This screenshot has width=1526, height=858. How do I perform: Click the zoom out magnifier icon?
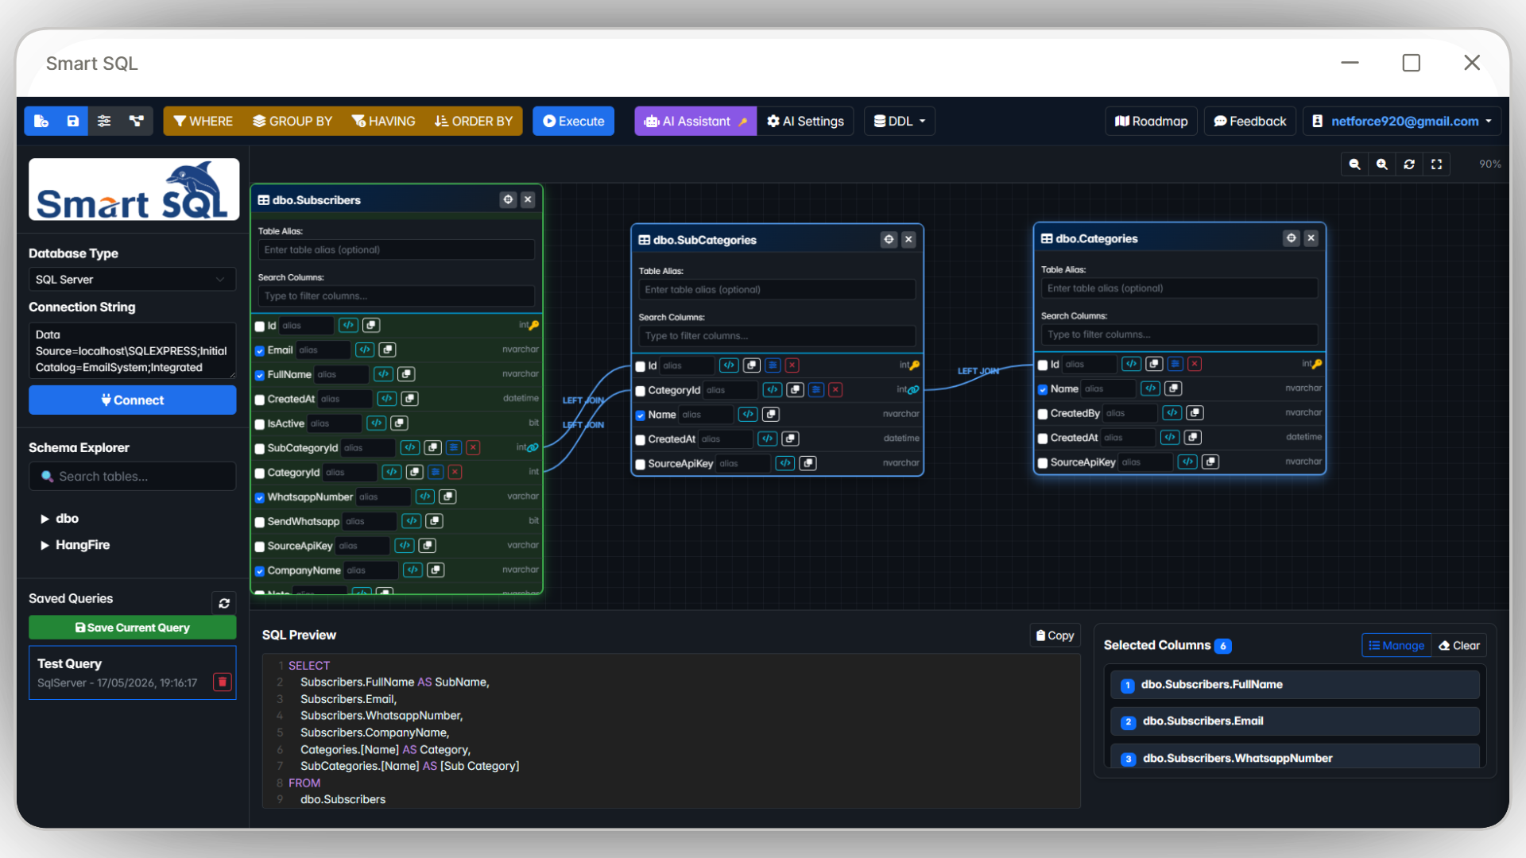pyautogui.click(x=1354, y=164)
